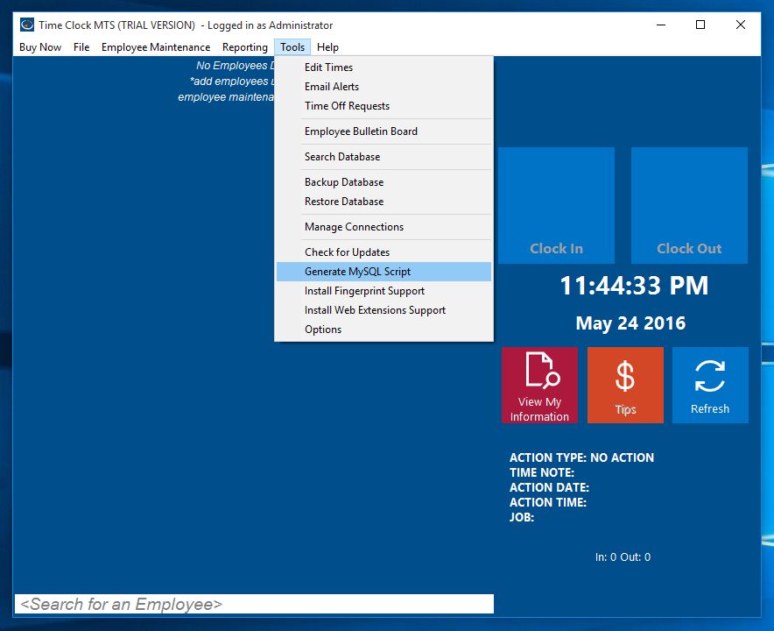Select Edit Times from Tools menu
Screen dimensions: 774x631
point(384,67)
